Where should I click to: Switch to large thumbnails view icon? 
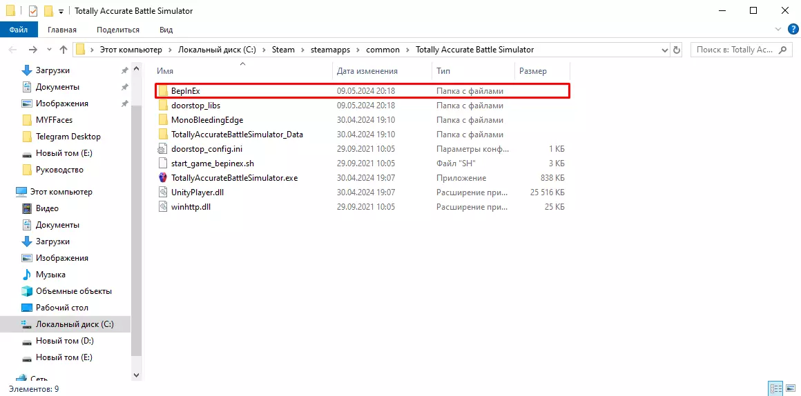click(790, 389)
